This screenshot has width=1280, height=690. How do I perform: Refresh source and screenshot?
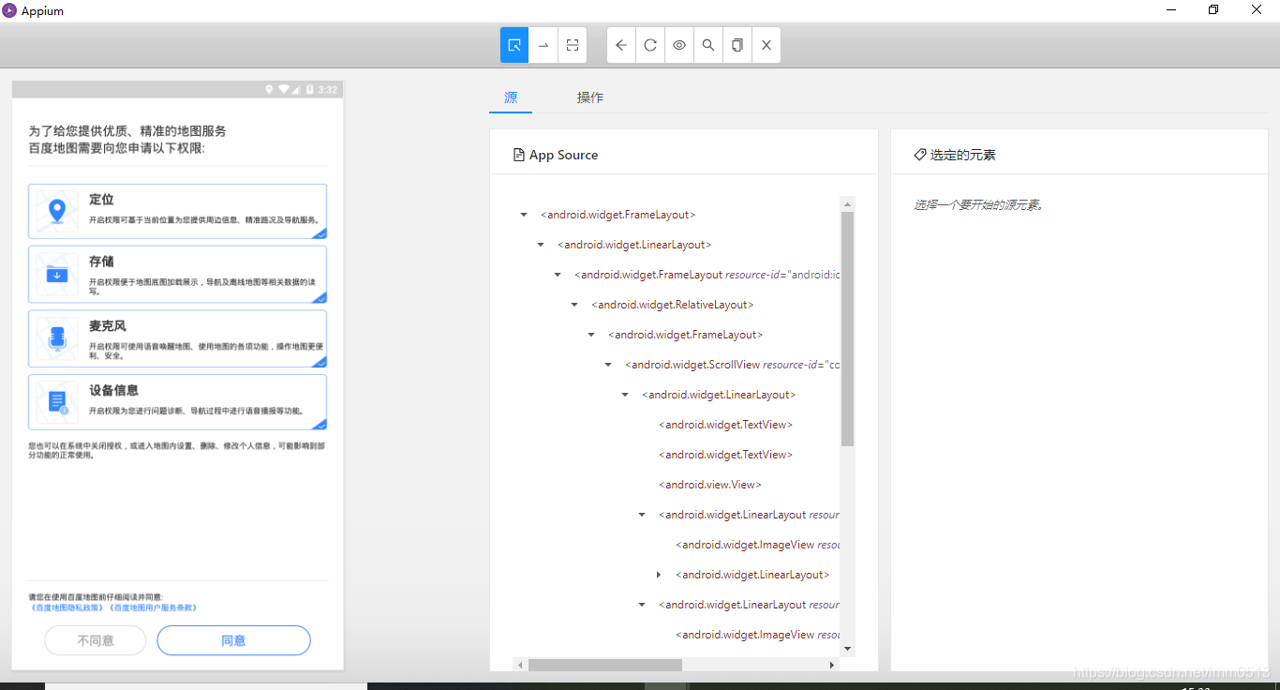point(650,45)
